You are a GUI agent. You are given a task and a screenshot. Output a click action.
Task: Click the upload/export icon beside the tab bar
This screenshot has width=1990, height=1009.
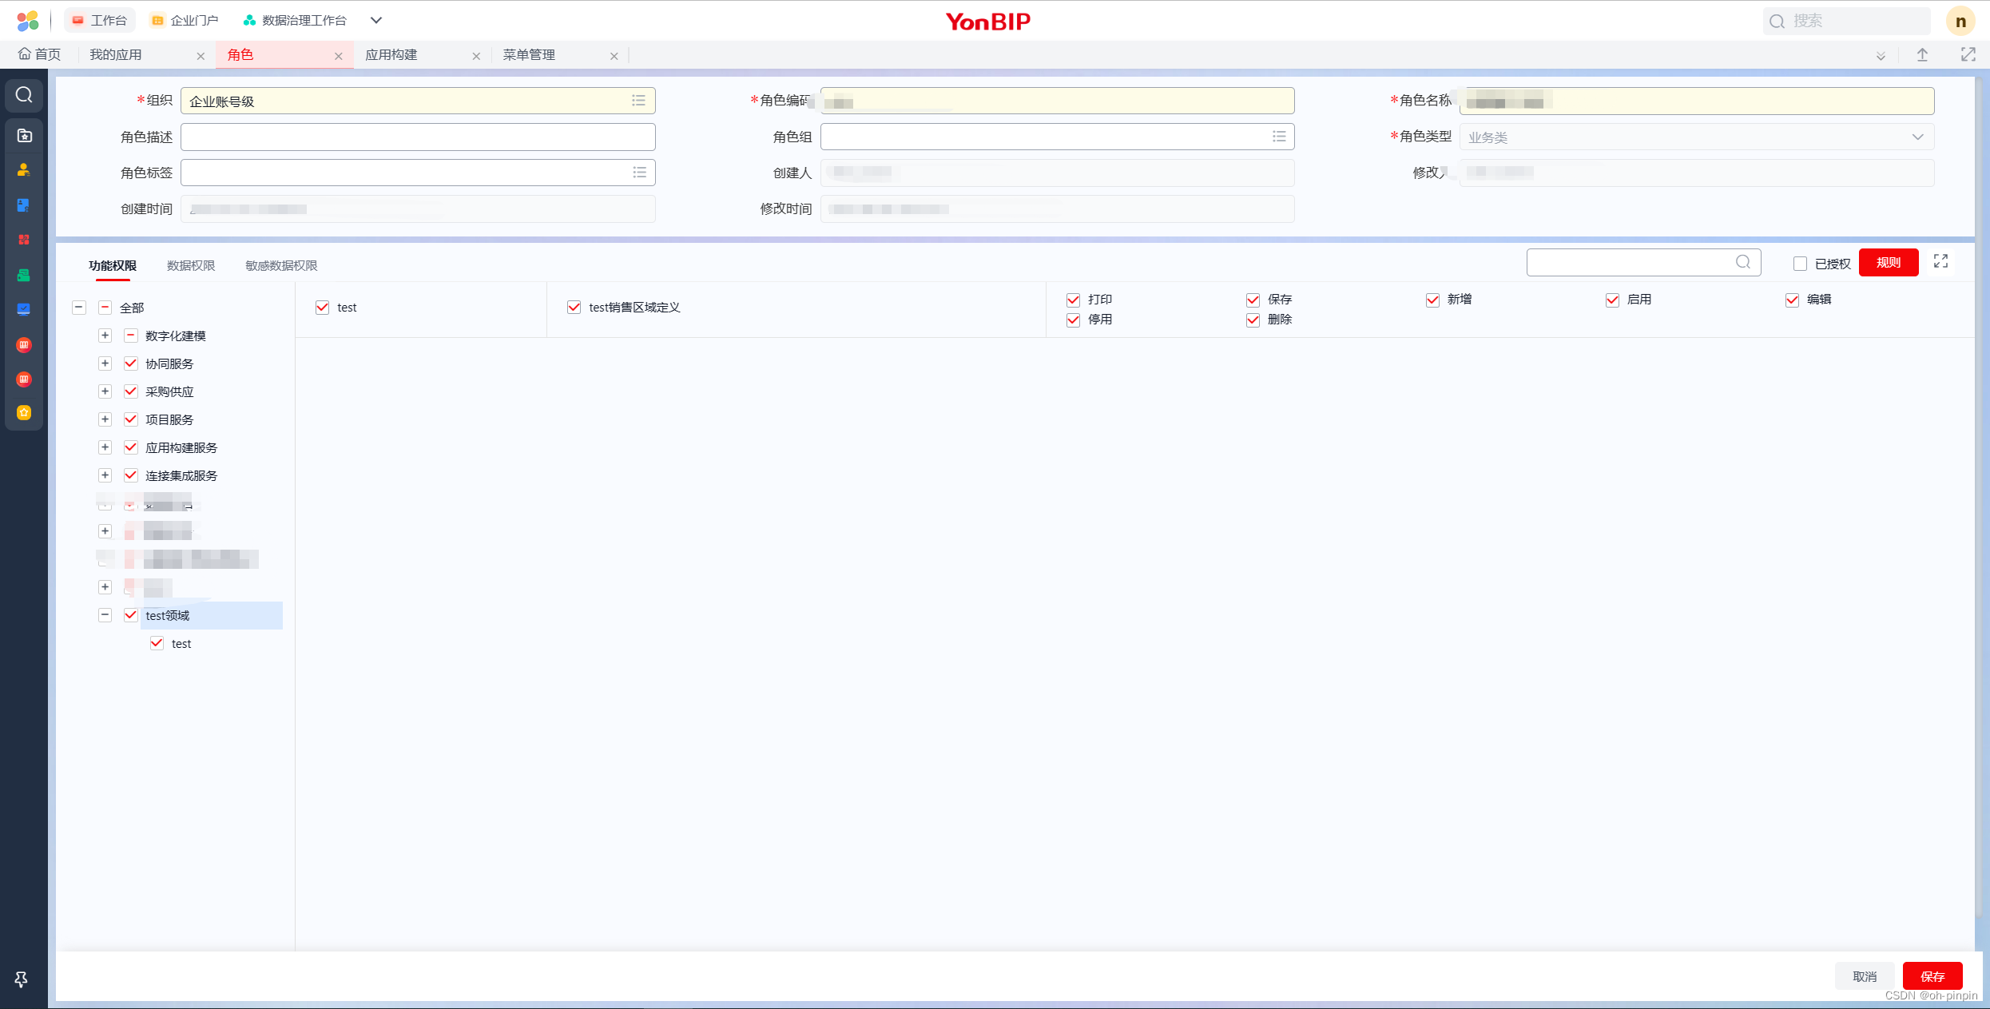[1923, 54]
